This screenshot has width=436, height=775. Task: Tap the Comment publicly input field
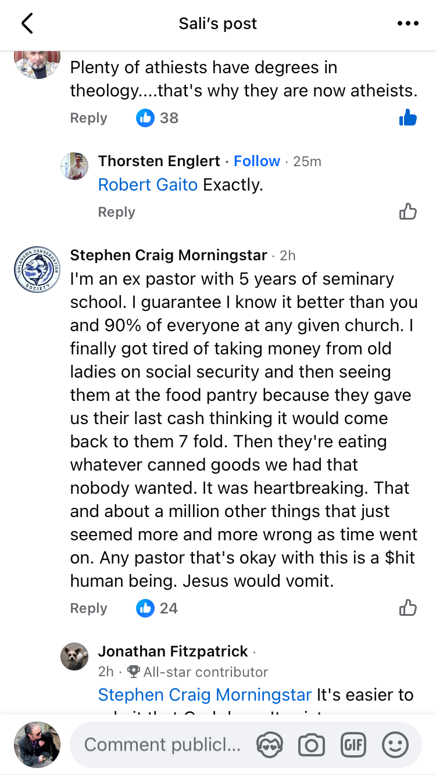pos(162,745)
